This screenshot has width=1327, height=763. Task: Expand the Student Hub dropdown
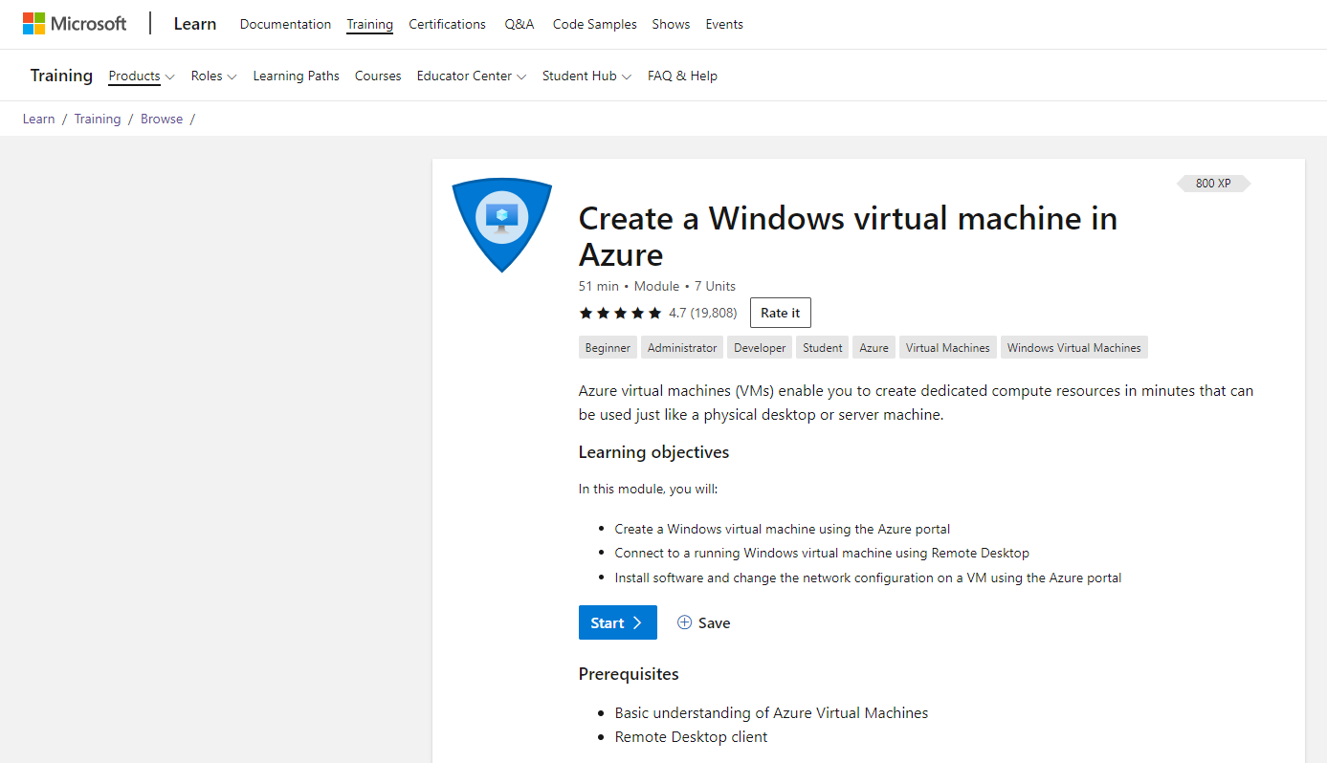tap(586, 76)
